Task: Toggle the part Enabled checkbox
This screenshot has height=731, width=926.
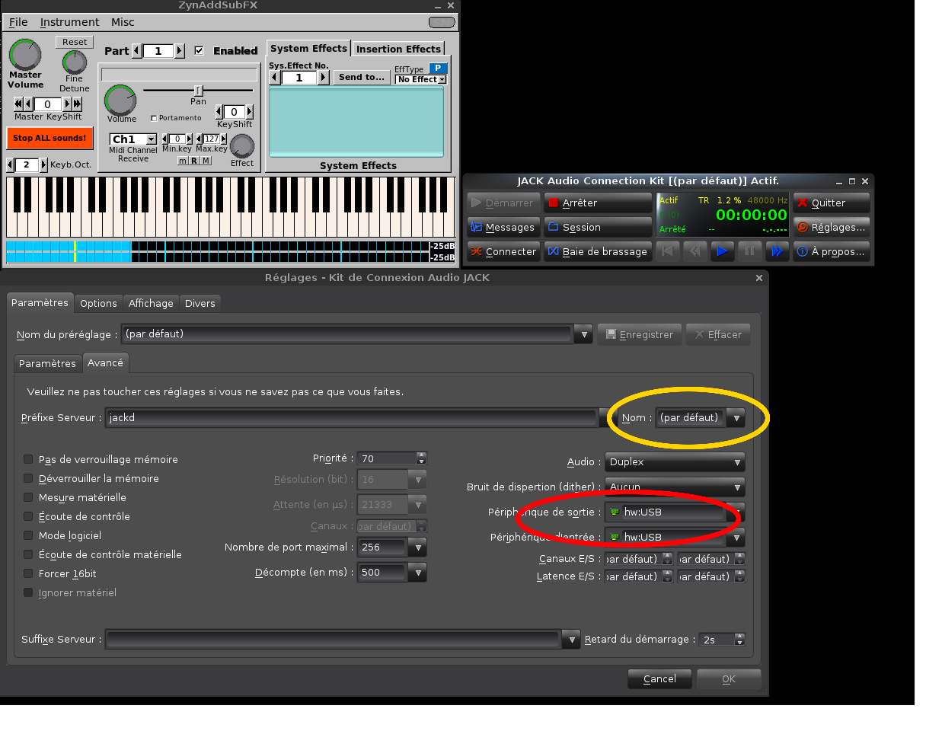Action: pyautogui.click(x=200, y=51)
